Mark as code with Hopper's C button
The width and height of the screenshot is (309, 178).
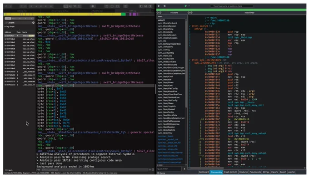[x=41, y=6]
